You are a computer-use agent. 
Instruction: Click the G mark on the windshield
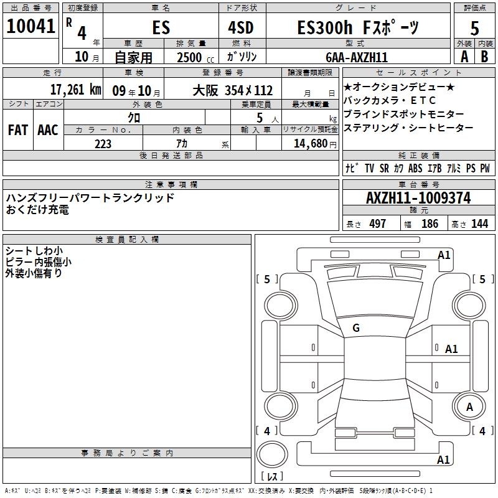coord(356,328)
